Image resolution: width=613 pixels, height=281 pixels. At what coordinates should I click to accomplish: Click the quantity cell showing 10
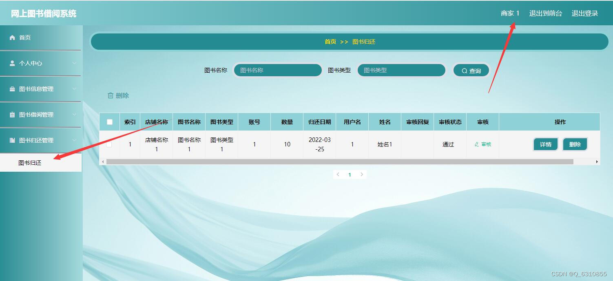pos(287,144)
